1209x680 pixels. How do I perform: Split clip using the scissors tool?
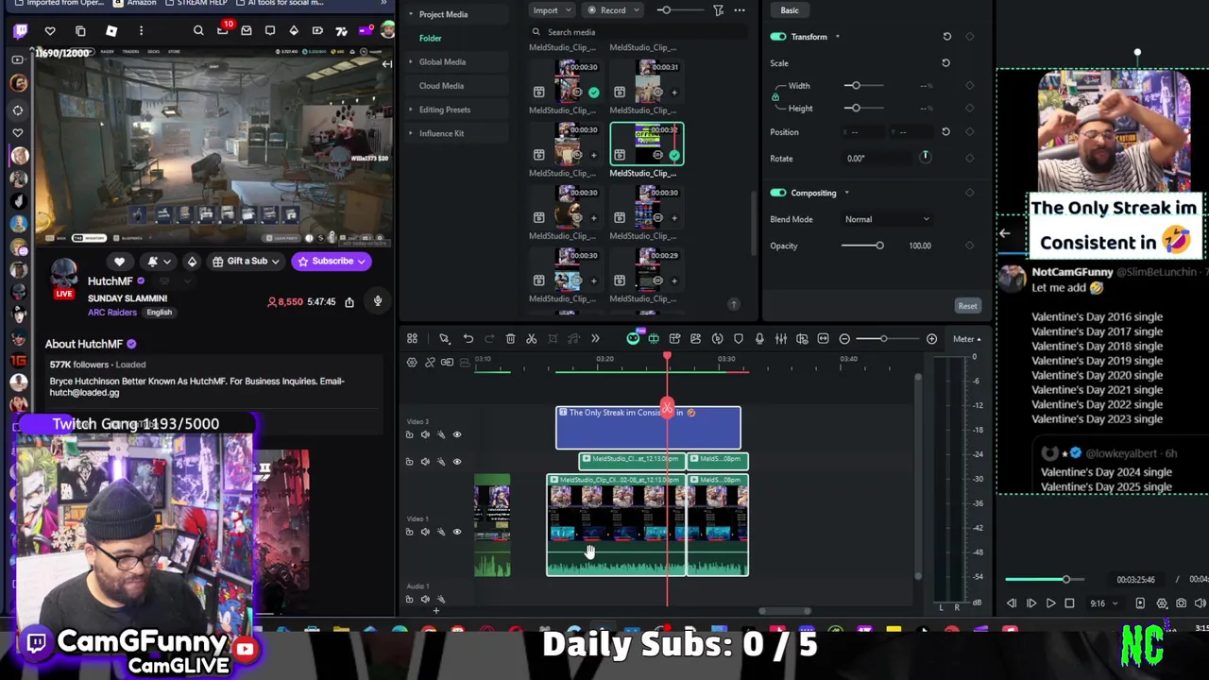click(531, 338)
